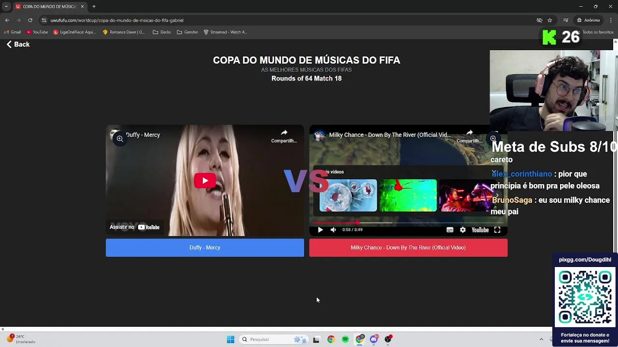
Task: Open Milky Chance video on YouTube logo
Action: 480,230
